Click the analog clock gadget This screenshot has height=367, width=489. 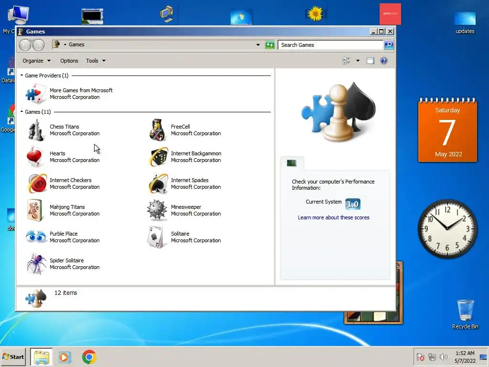pos(447,228)
